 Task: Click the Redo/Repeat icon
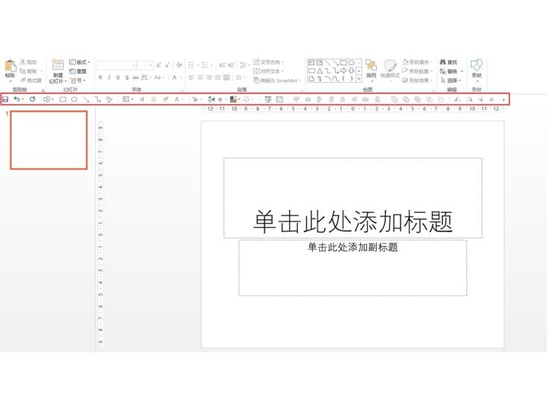pos(33,99)
